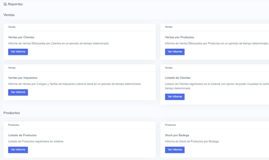Click the Ventas por Clientes description text

(x=58, y=43)
